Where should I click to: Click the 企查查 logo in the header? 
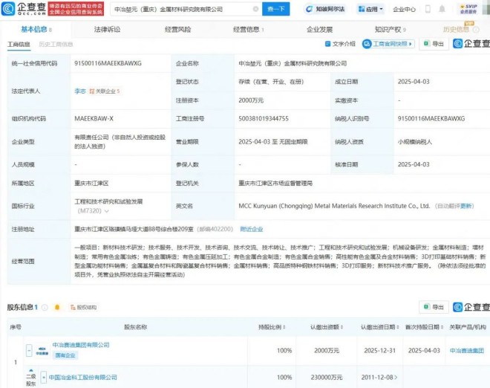click(x=24, y=9)
